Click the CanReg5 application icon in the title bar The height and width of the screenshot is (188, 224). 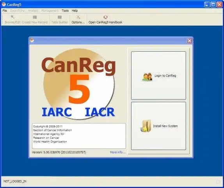pyautogui.click(x=4, y=4)
